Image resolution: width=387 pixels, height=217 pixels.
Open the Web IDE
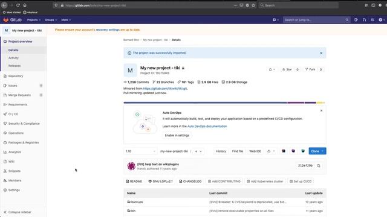pos(255,151)
